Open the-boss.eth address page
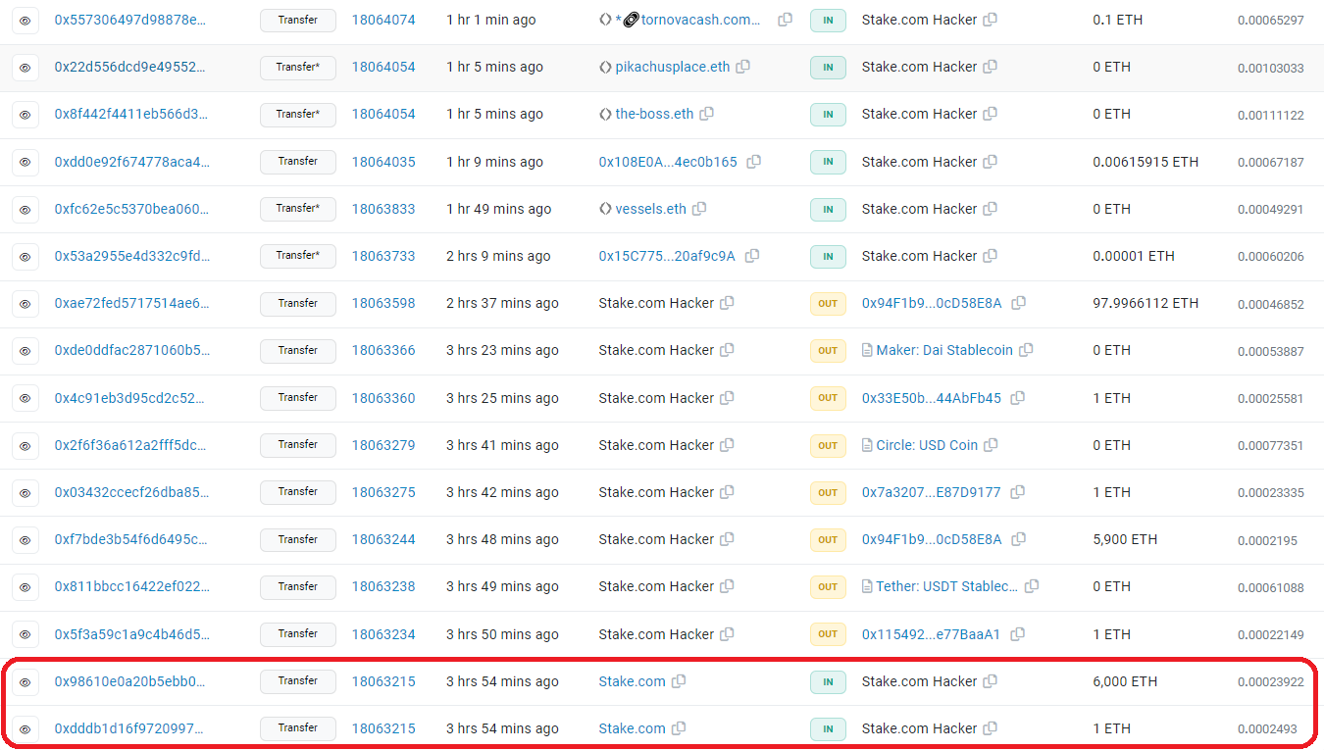The image size is (1324, 750). coord(654,114)
